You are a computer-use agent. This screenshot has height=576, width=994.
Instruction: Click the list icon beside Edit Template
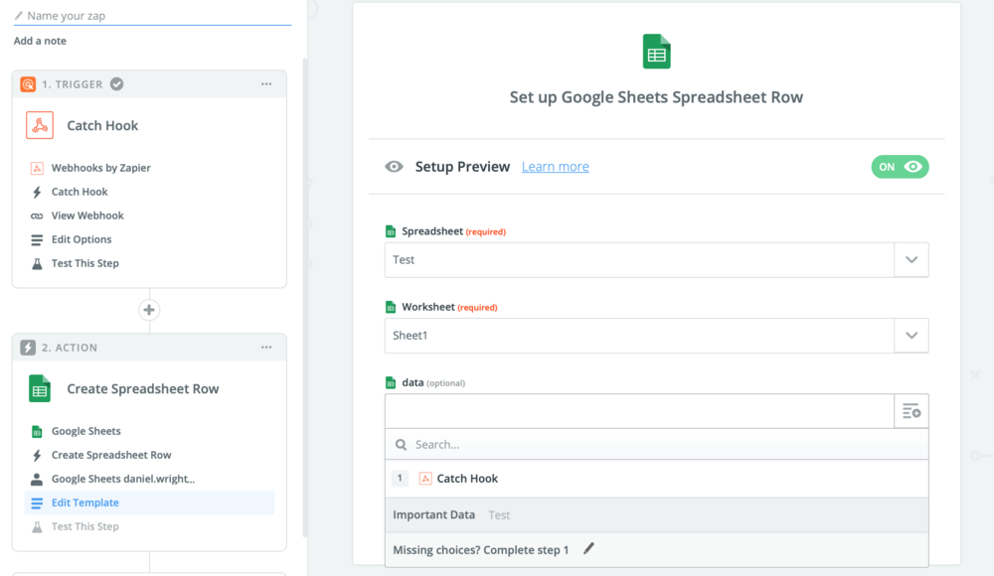37,504
